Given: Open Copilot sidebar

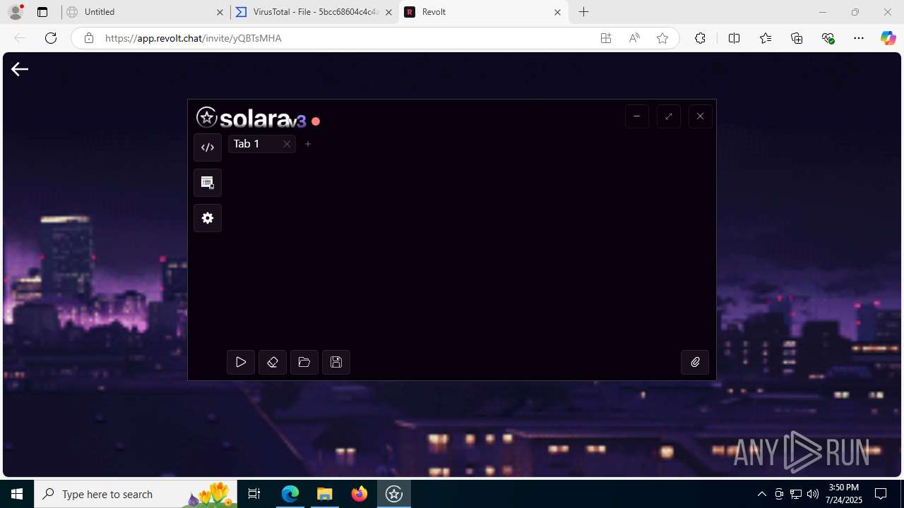Looking at the screenshot, I should [x=888, y=38].
